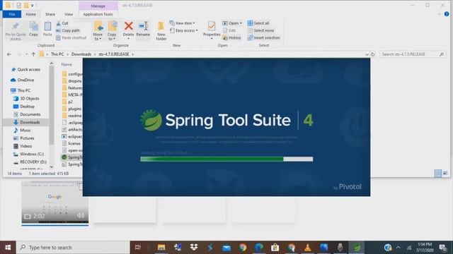The height and width of the screenshot is (254, 453).
Task: Click Invert selection
Action: (264, 37)
